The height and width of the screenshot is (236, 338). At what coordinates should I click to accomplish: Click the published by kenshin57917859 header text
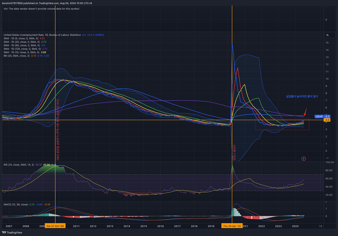pos(47,3)
